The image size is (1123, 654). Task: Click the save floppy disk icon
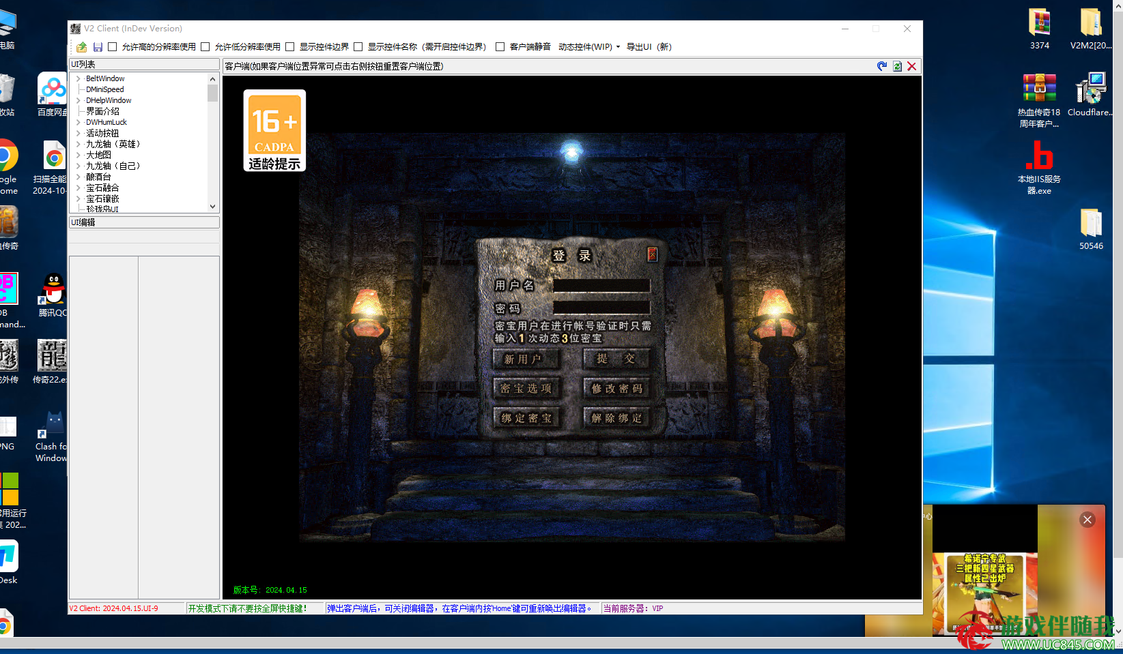click(x=98, y=47)
